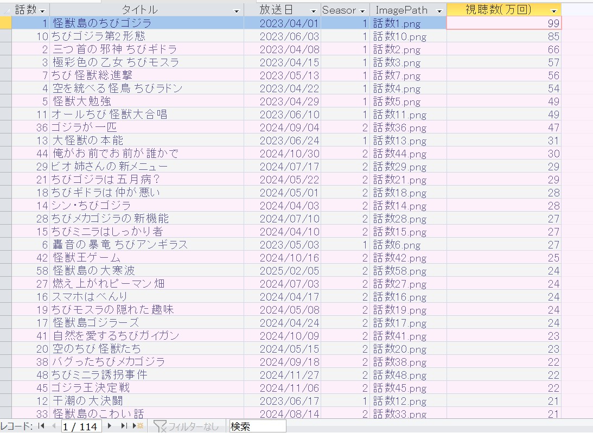
Task: Click the row selector of first record
Action: (x=5, y=23)
